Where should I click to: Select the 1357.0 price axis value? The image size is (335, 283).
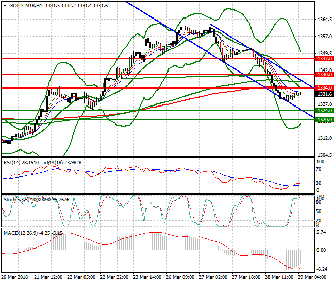[325, 36]
